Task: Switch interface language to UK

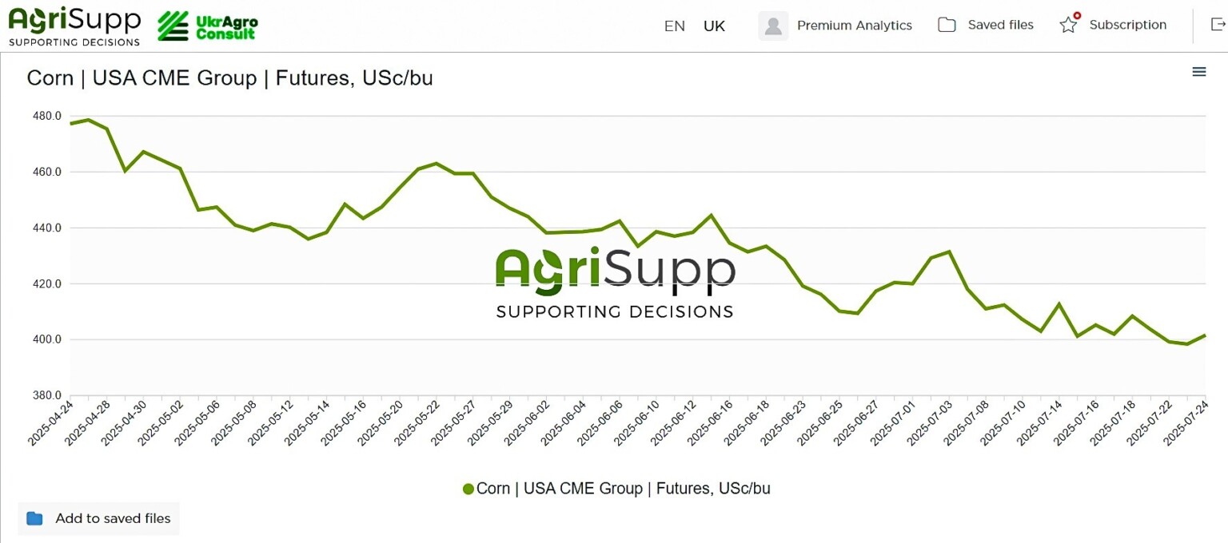Action: pos(714,26)
